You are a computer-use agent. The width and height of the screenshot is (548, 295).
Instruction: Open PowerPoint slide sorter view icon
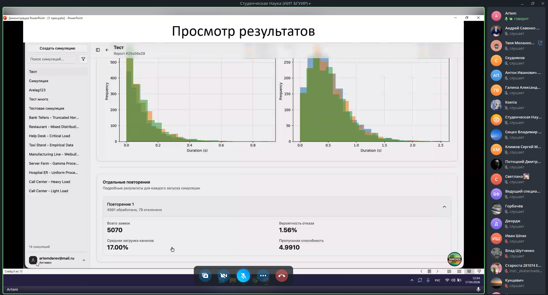[x=459, y=271]
